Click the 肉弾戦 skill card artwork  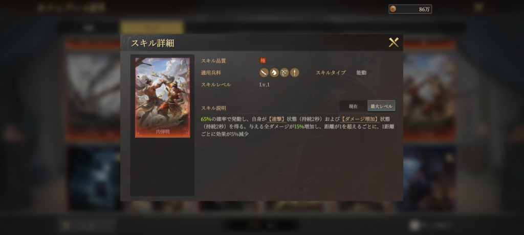[x=162, y=97]
